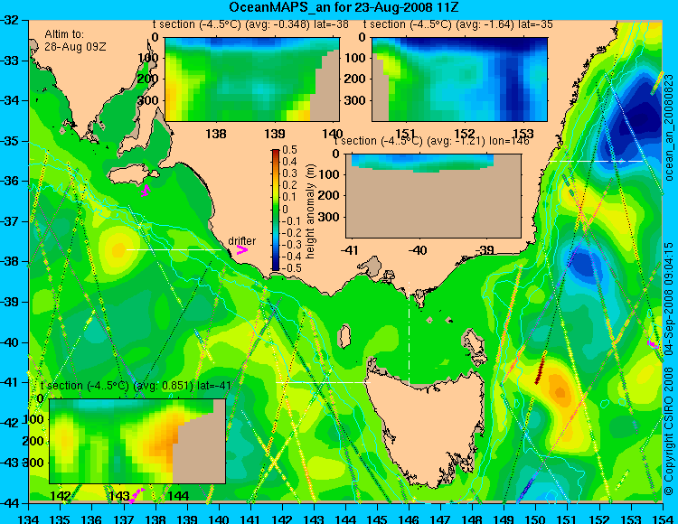This screenshot has width=678, height=524.
Task: Click the -32 latitude axis label
Action: click(x=10, y=20)
